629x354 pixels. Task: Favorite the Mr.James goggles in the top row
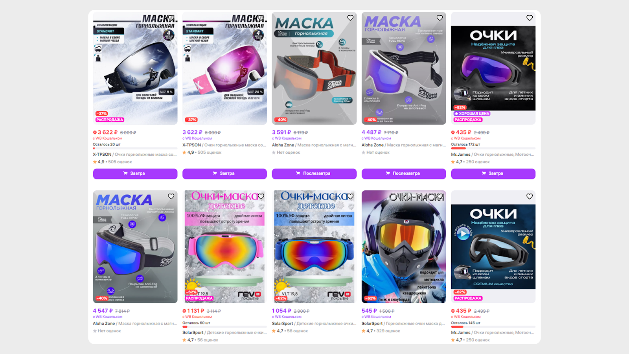(x=530, y=18)
